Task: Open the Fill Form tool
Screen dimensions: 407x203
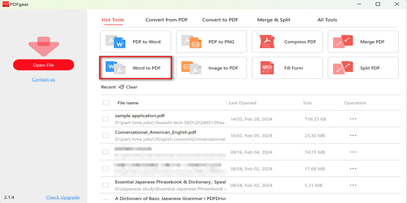Action: (287, 68)
